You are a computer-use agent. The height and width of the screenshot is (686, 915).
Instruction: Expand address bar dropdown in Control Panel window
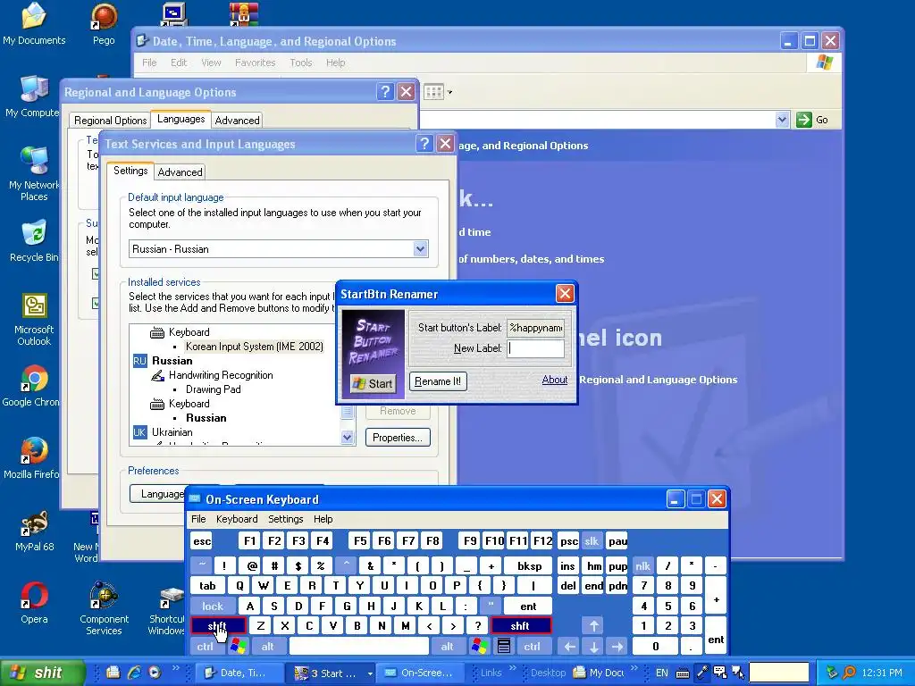[782, 120]
